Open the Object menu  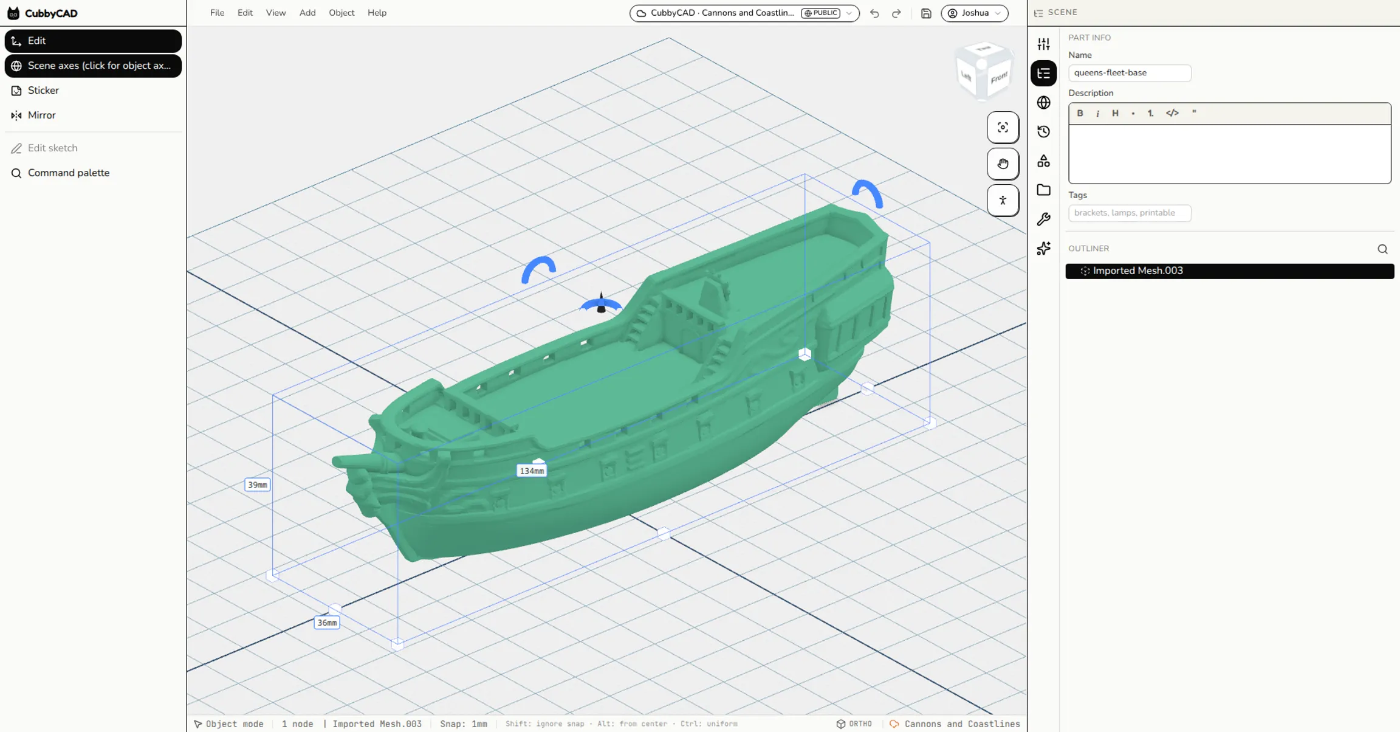pyautogui.click(x=341, y=13)
